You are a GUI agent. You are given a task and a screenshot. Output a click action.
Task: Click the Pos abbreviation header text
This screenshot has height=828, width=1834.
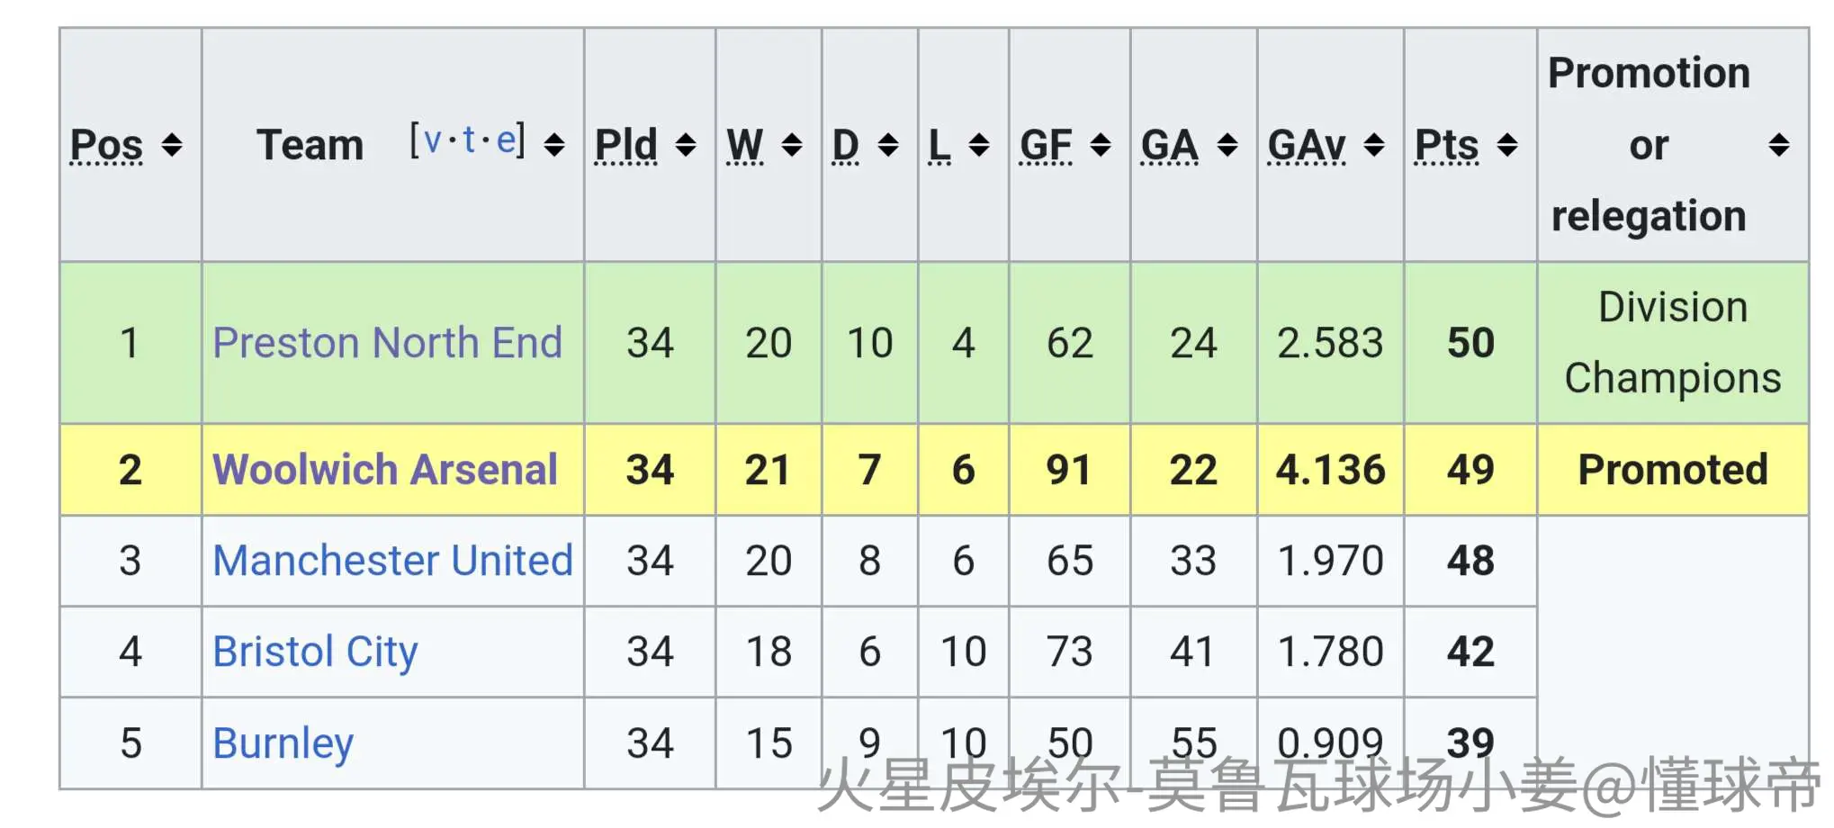tap(107, 145)
